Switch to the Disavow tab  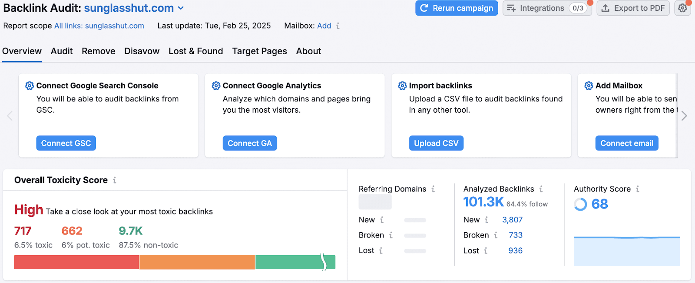click(142, 51)
